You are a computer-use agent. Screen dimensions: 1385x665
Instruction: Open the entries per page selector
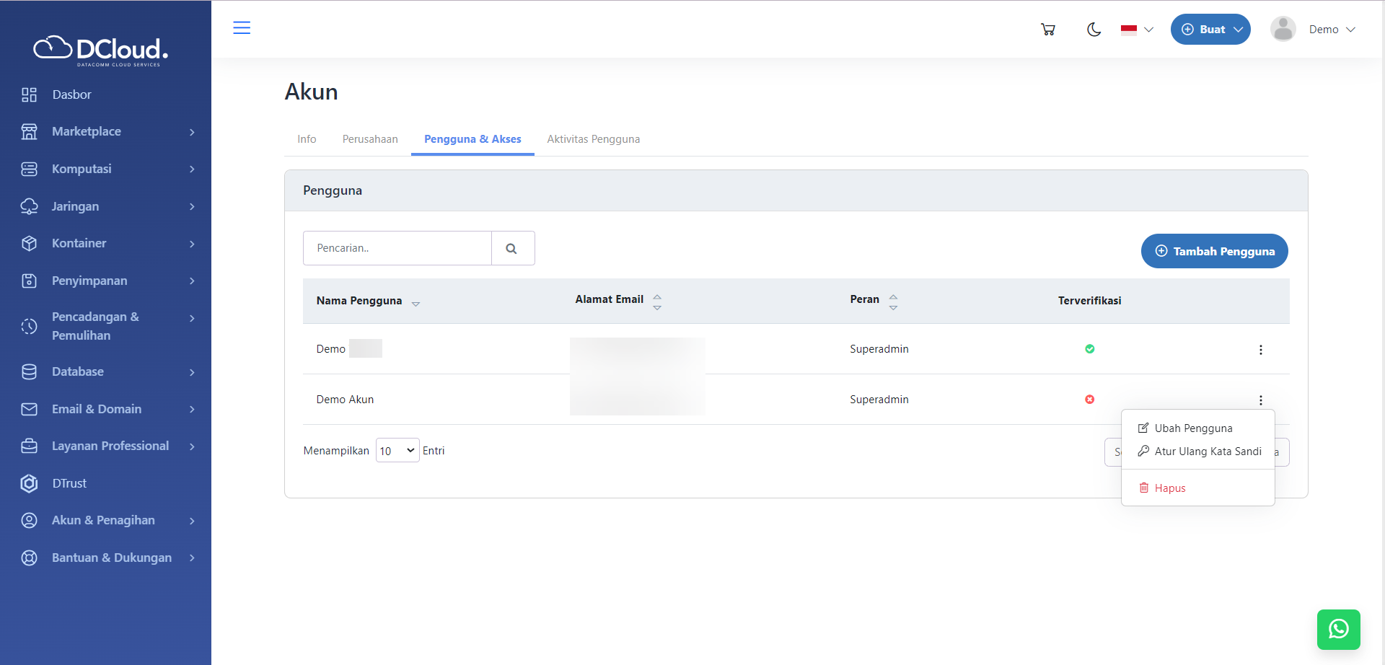(x=397, y=451)
